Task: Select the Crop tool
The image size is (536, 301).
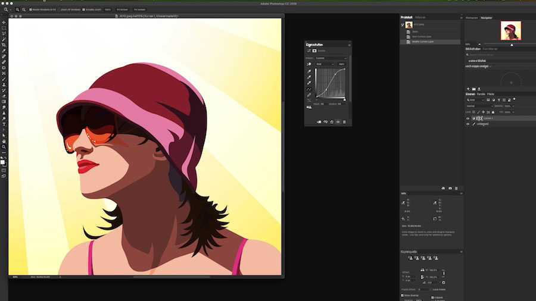Action: (x=4, y=45)
